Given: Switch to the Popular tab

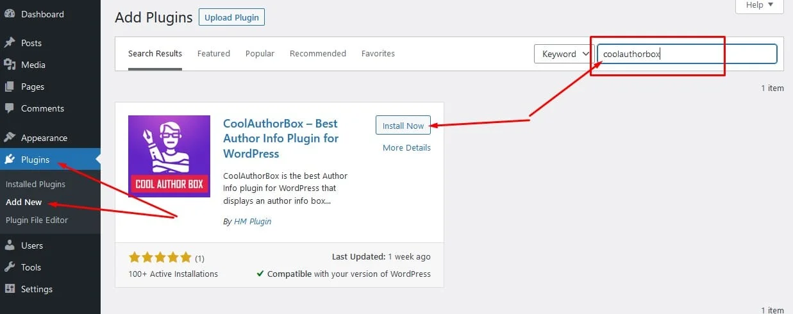Looking at the screenshot, I should (x=260, y=54).
